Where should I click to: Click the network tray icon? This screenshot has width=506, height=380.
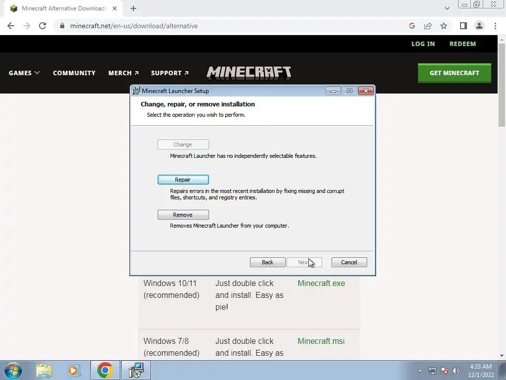point(432,371)
